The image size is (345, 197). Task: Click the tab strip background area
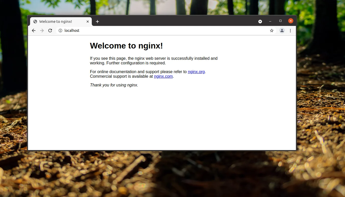point(154,22)
